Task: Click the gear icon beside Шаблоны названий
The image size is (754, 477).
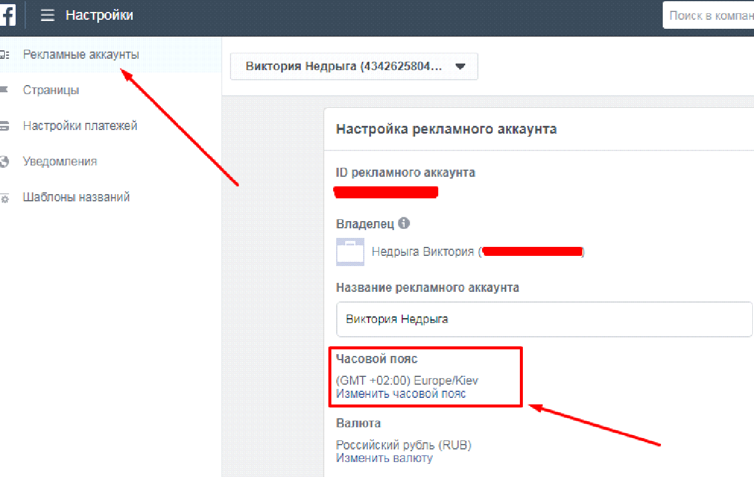Action: pyautogui.click(x=4, y=198)
